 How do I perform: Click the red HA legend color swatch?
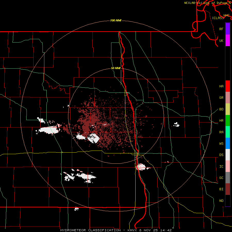point(228,86)
